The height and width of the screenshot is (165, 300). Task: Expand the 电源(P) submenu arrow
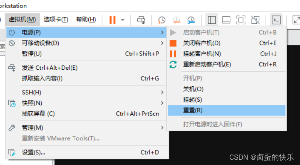(x=162, y=32)
